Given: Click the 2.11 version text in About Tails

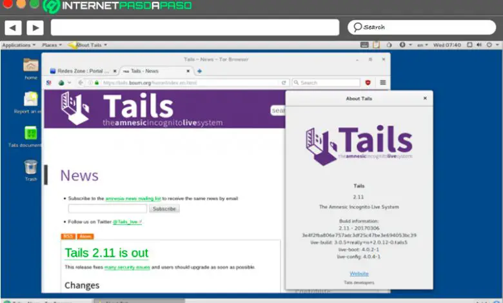Looking at the screenshot, I should click(x=359, y=197).
